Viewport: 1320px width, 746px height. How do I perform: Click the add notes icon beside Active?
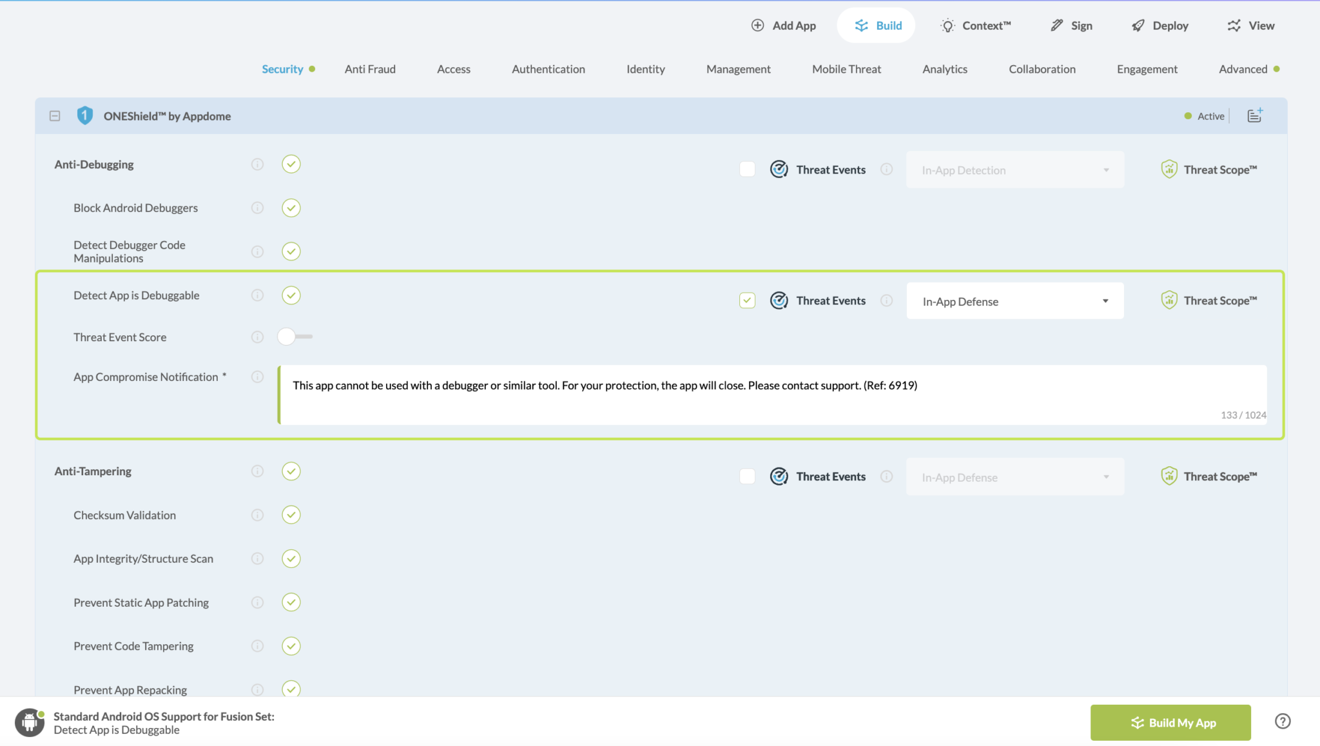[1254, 115]
